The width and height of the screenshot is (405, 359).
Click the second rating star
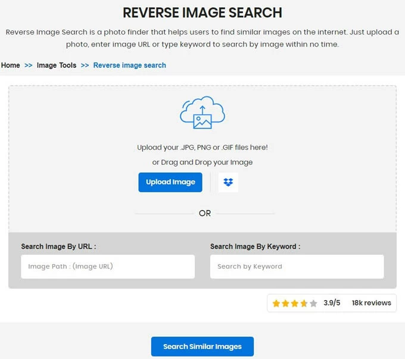285,303
